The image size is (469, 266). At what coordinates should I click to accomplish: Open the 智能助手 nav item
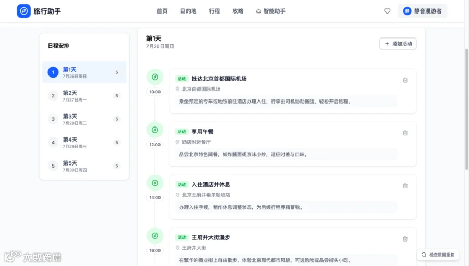(x=270, y=11)
